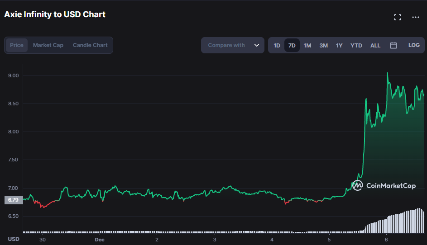
Task: Click the tall volume bars near day 6
Action: (395, 221)
